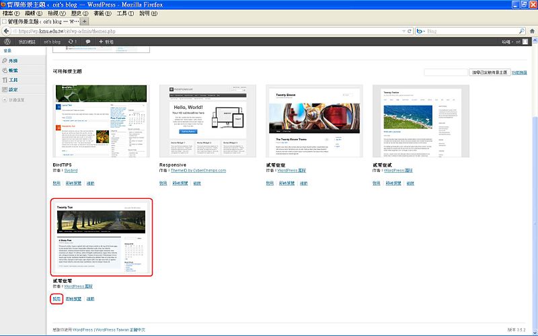Activate the 貳零壹壹 Twenty Eleven theme
This screenshot has width=538, height=336.
pos(270,183)
